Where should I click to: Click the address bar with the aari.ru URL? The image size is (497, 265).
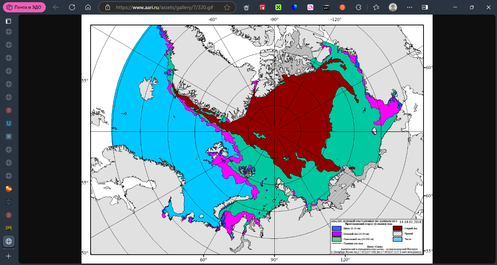167,7
